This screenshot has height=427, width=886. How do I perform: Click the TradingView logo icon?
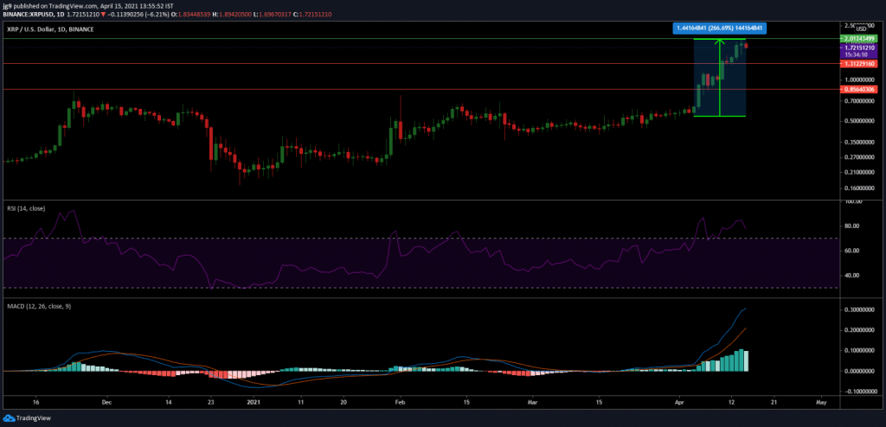(10, 417)
